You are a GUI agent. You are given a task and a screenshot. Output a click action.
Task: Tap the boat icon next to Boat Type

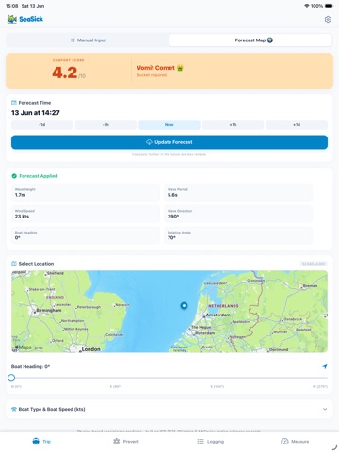(x=14, y=409)
